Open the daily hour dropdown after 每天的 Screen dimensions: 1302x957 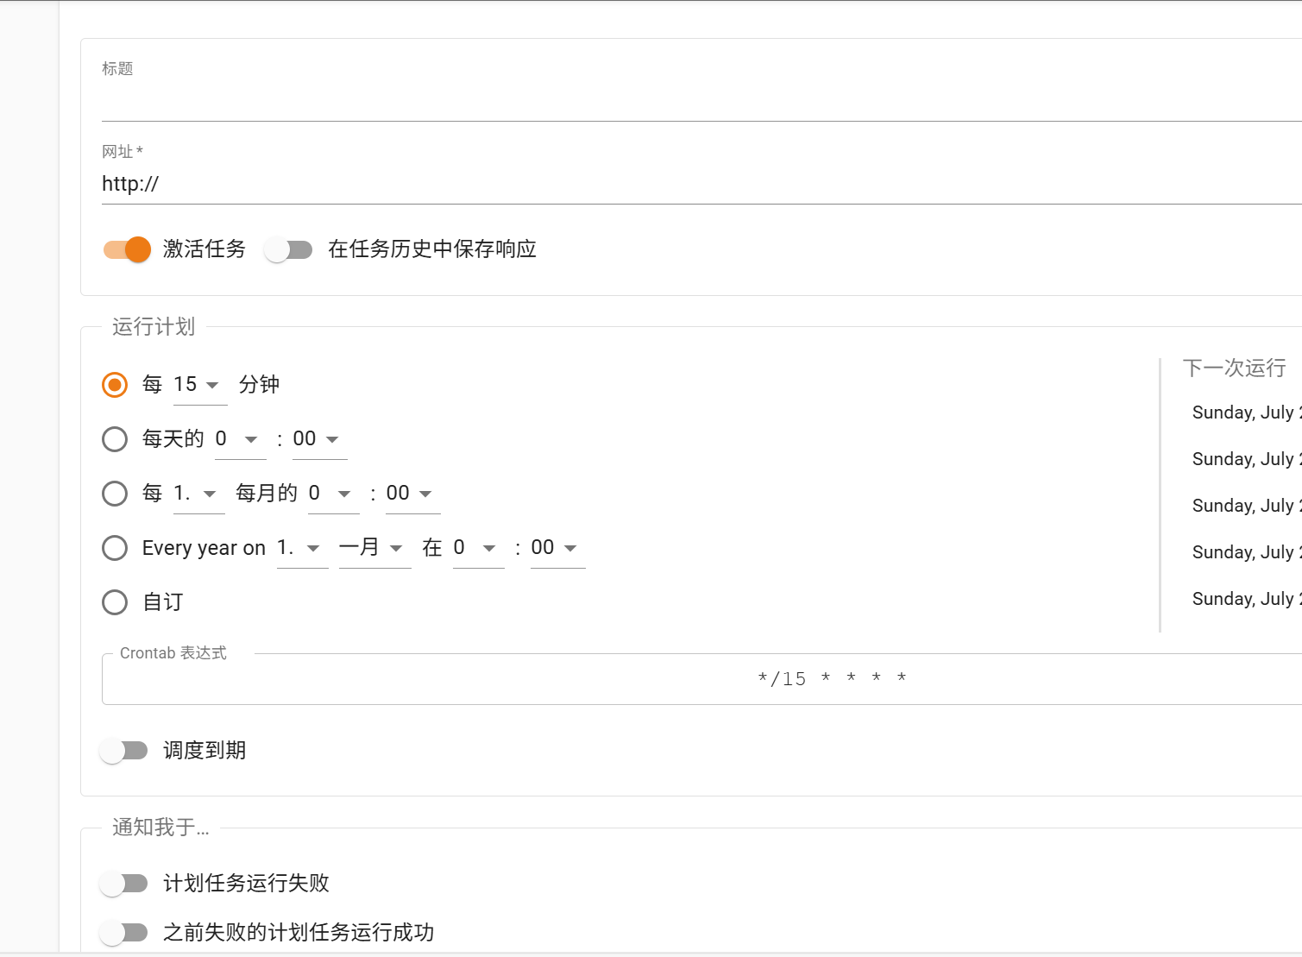(239, 439)
